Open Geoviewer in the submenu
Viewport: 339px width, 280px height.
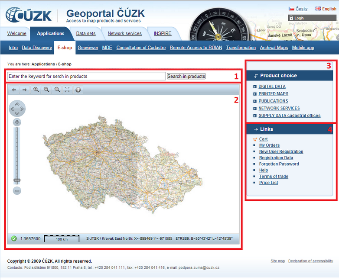[x=88, y=48]
